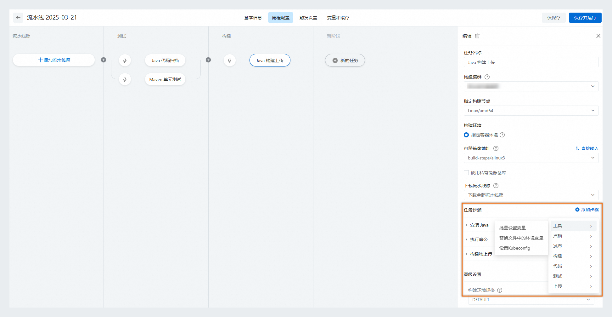Click the 新的任务 node
Screen dimensions: 612x317
345,60
